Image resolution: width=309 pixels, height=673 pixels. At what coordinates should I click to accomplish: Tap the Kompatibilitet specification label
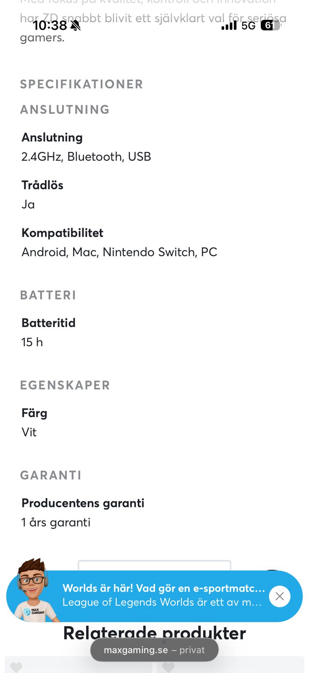[62, 233]
